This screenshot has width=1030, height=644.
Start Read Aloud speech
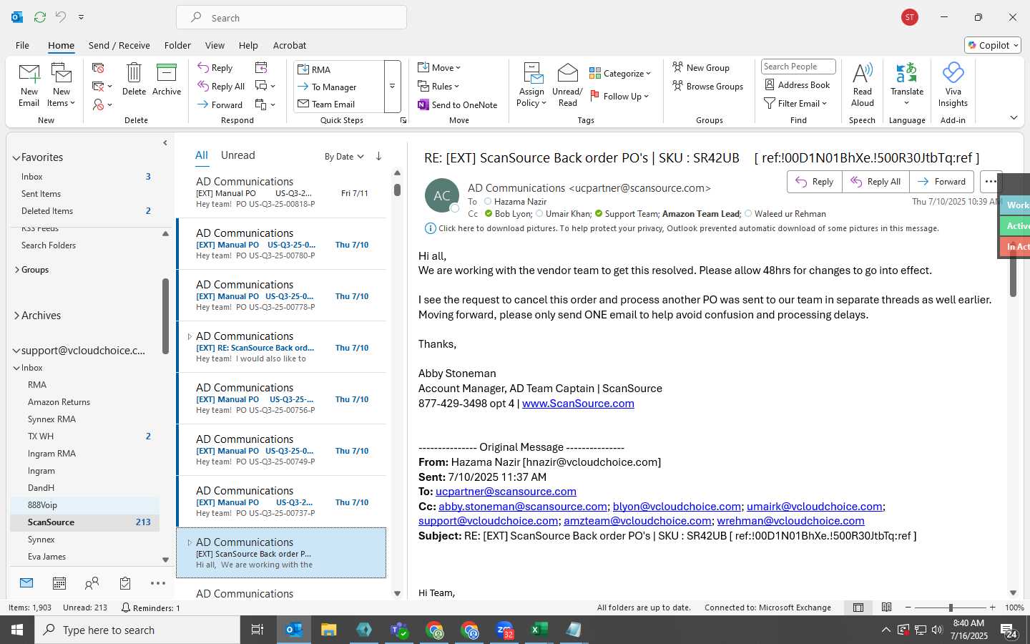click(x=863, y=84)
